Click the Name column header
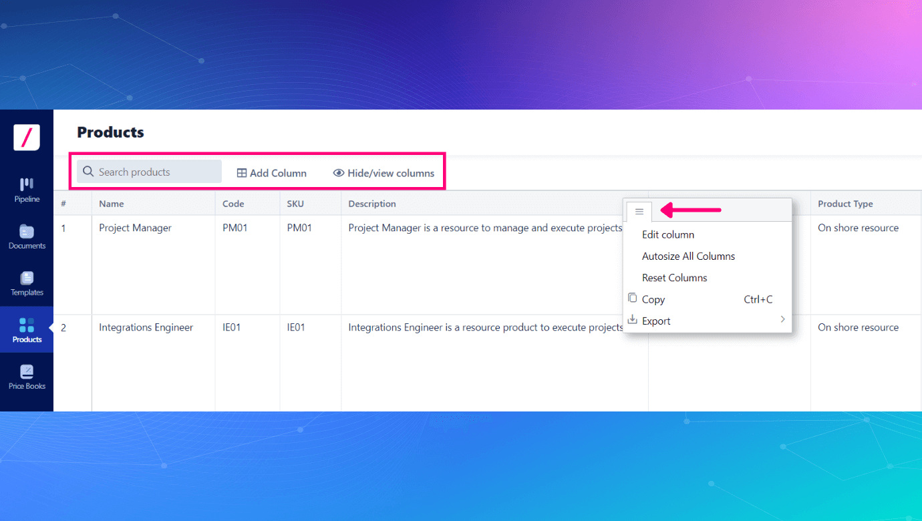The height and width of the screenshot is (521, 922). 153,204
